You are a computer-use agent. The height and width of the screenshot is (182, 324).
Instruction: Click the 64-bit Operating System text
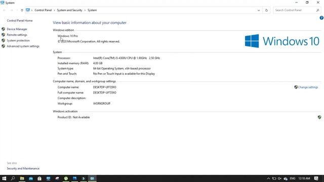pyautogui.click(x=121, y=69)
